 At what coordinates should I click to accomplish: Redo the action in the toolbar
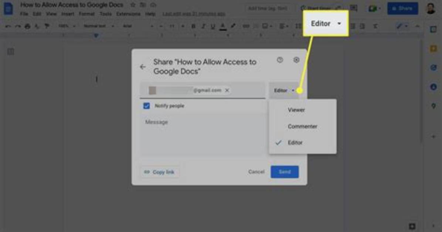[18, 26]
